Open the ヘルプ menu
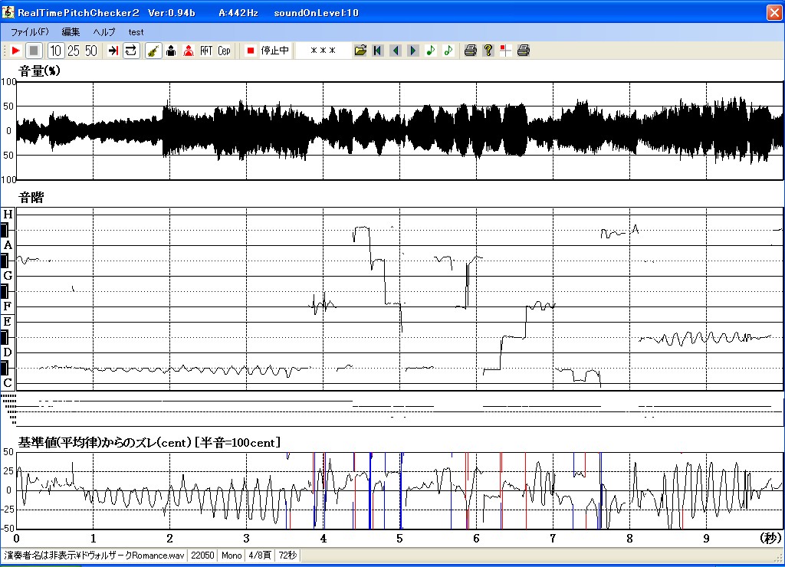 click(x=104, y=32)
